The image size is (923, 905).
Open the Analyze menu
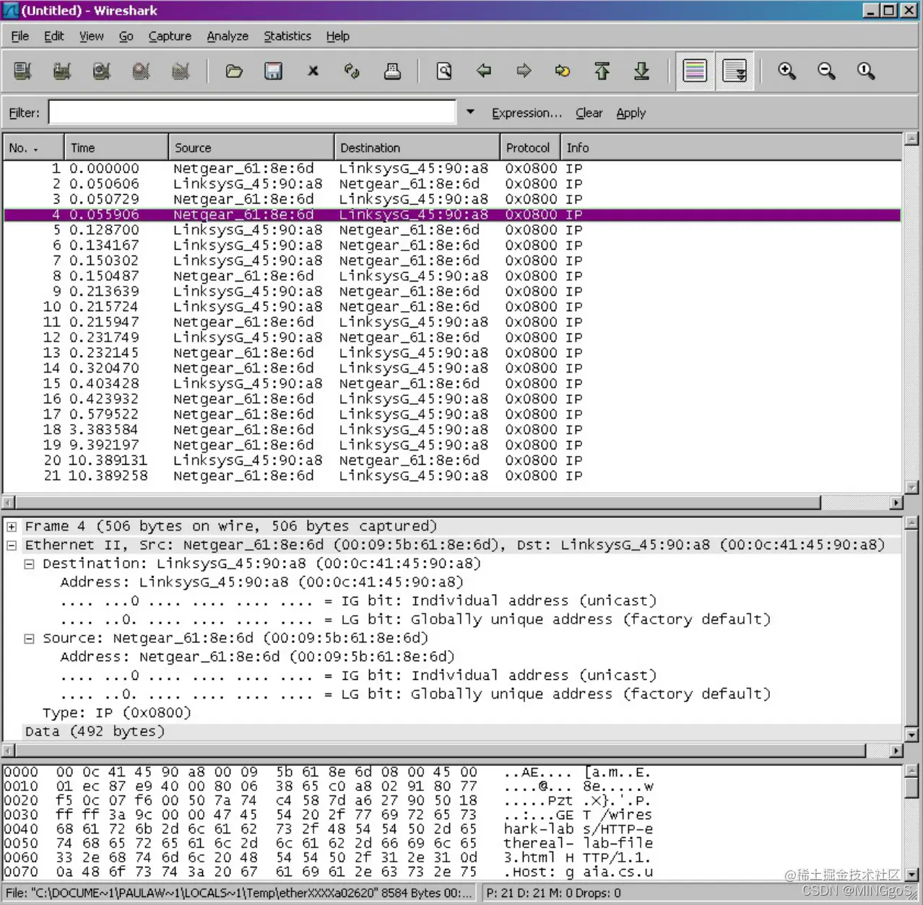pyautogui.click(x=227, y=36)
